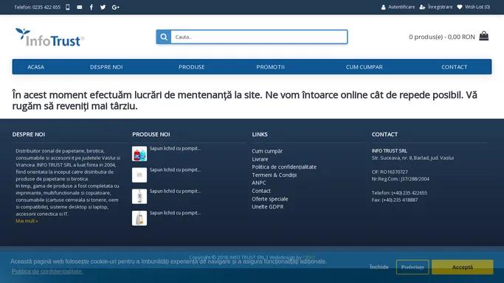504x283 pixels.
Task: Open Cum cumpăr footer link
Action: pyautogui.click(x=267, y=151)
